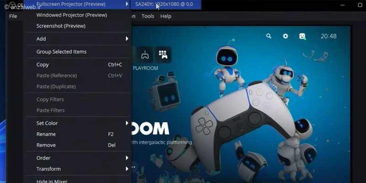Click the 20:48 clock in preview
Viewport: 366px width, 183px height.
pos(328,36)
